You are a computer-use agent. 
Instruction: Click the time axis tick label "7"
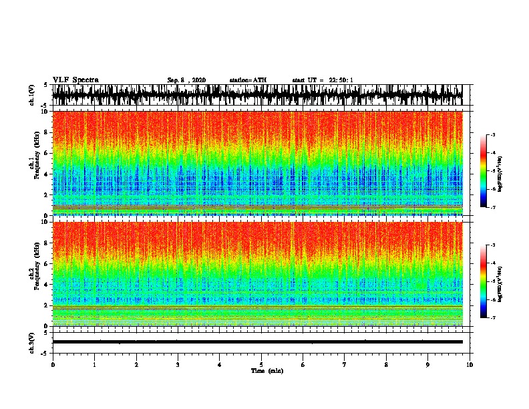pyautogui.click(x=345, y=365)
